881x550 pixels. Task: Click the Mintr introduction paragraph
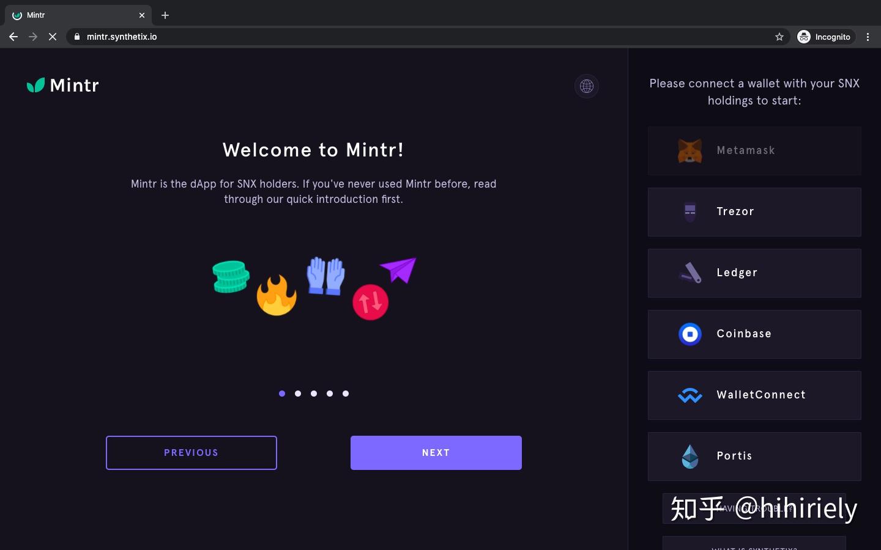click(x=313, y=191)
